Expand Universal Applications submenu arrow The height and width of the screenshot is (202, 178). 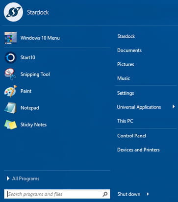[x=174, y=106]
